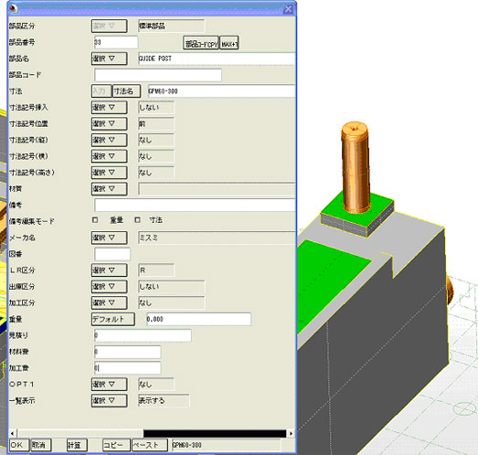Click the dialog title bar app icon
The image size is (478, 455).
click(x=14, y=8)
